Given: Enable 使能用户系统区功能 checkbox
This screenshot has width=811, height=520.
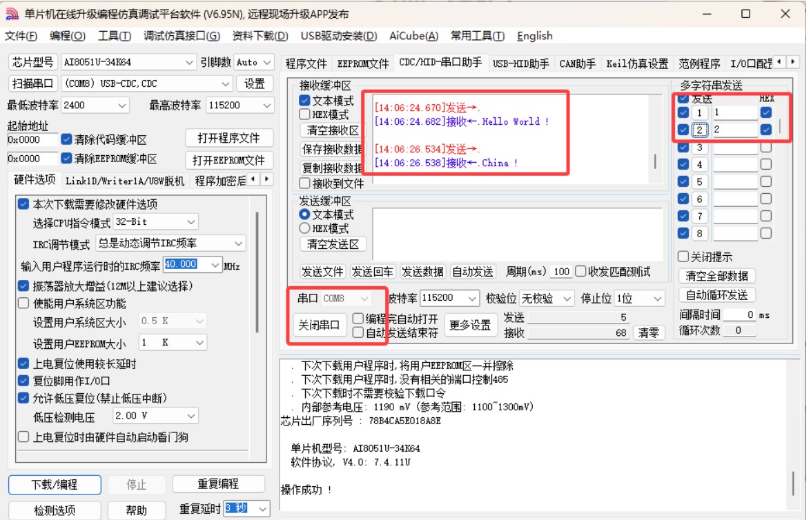Looking at the screenshot, I should pyautogui.click(x=23, y=303).
